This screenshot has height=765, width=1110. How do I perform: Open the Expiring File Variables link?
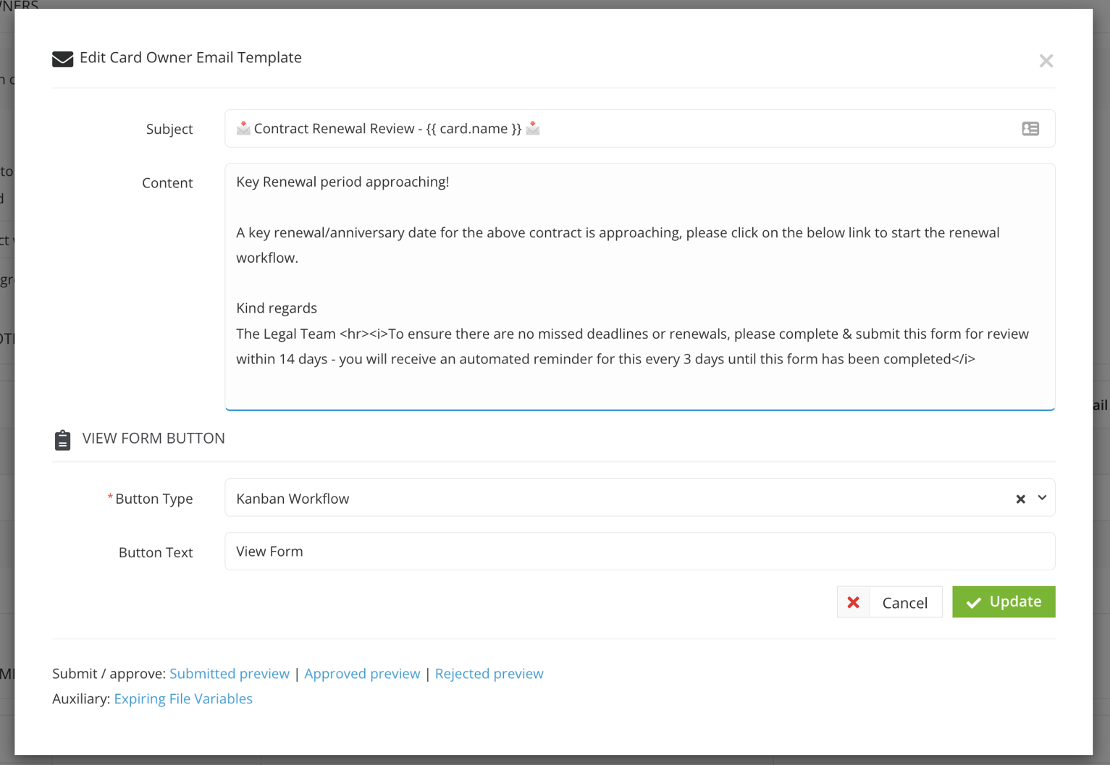coord(182,698)
